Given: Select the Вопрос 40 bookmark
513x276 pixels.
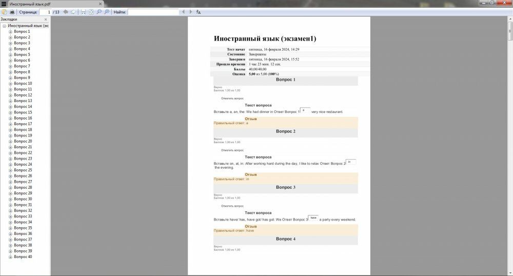Looking at the screenshot, I should [23, 257].
